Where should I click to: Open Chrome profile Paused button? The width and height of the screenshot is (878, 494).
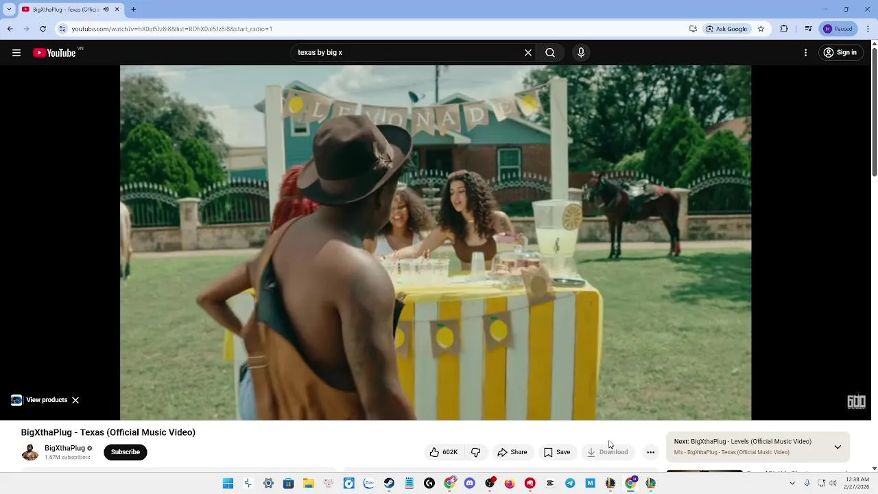[838, 29]
